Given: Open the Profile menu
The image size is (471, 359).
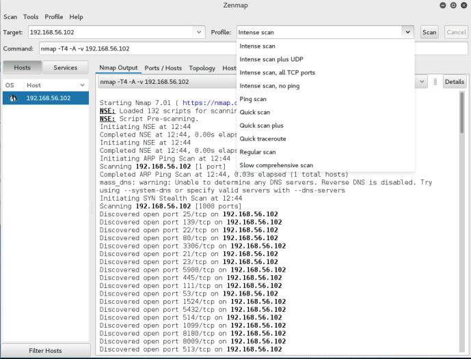Looking at the screenshot, I should 54,17.
